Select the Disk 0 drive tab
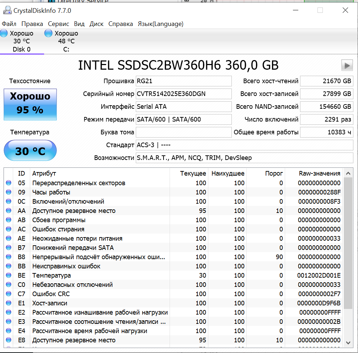Viewport: 358px width, 353px height. point(21,41)
